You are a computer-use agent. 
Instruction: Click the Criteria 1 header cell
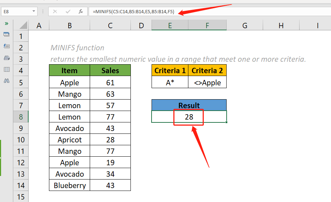tap(170, 71)
